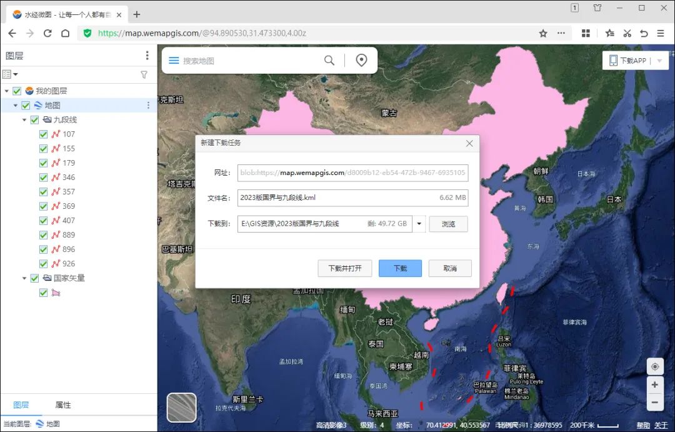Screen dimensions: 675x432
Task: Click the 下载 button to start download
Action: tap(400, 268)
